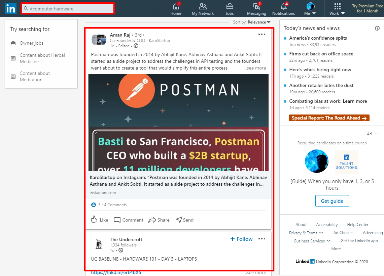Select Content about Meditation suggestion
Viewport: 384px width, 276px height.
[35, 77]
